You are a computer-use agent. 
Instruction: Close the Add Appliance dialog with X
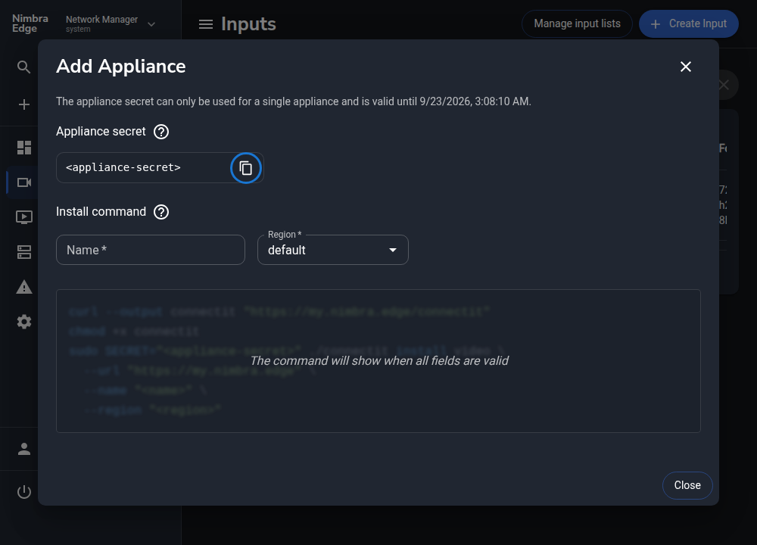686,67
